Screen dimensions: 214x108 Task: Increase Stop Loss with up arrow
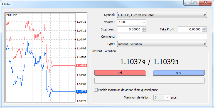click(144, 28)
